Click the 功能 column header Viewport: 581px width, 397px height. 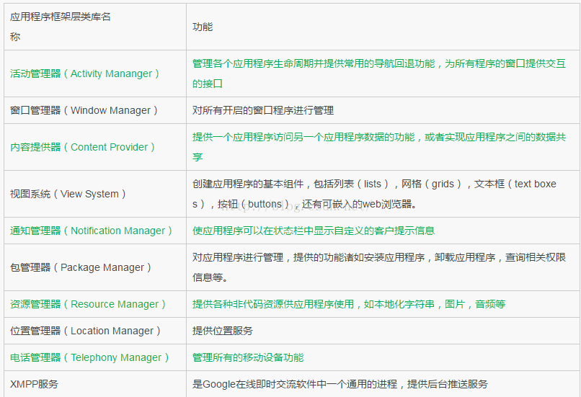(203, 27)
